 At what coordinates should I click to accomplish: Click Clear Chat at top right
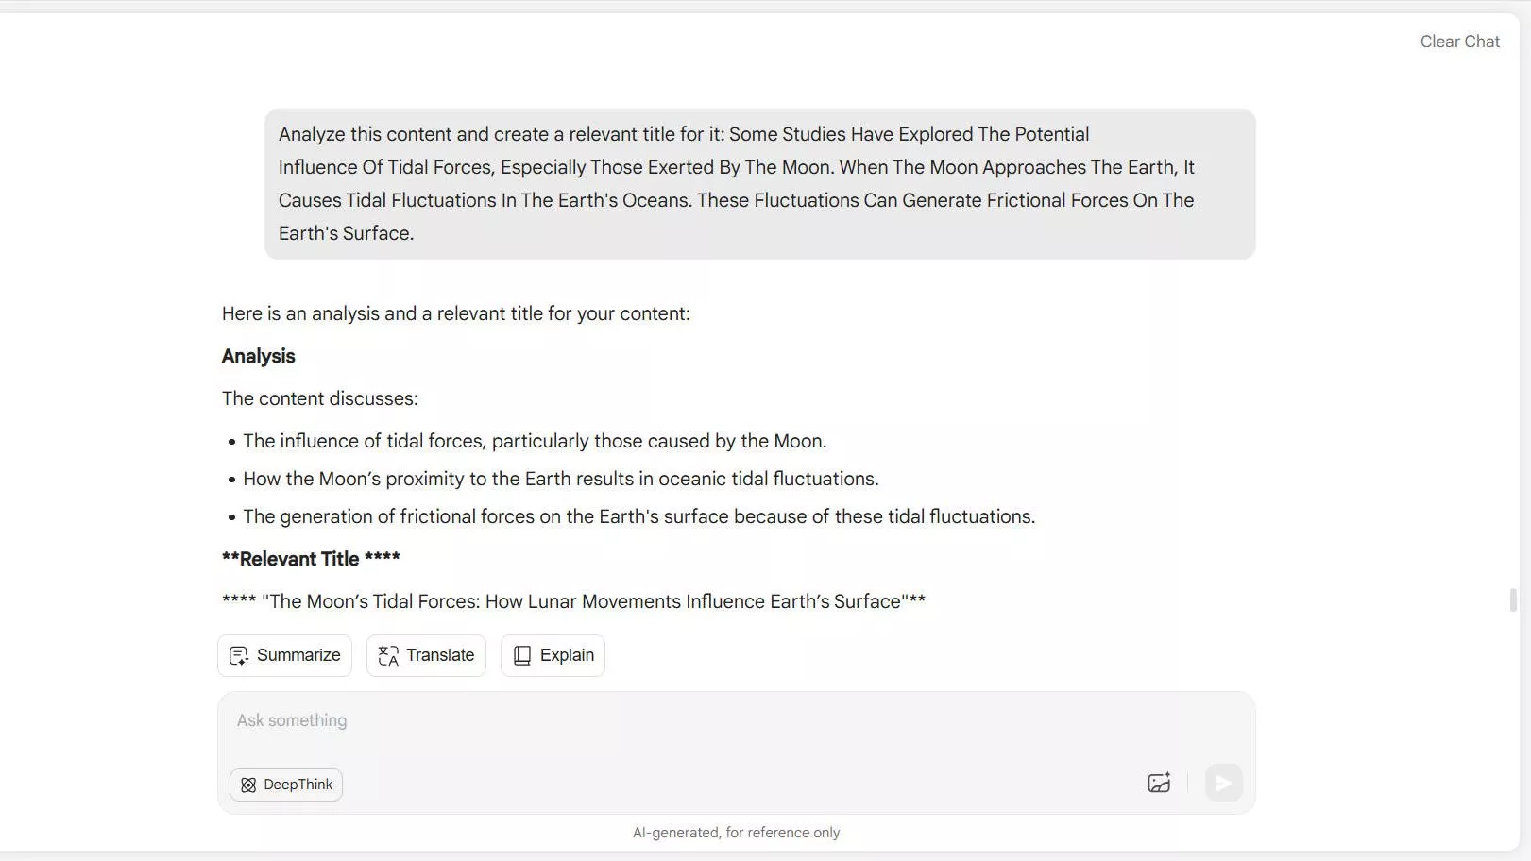pyautogui.click(x=1459, y=42)
